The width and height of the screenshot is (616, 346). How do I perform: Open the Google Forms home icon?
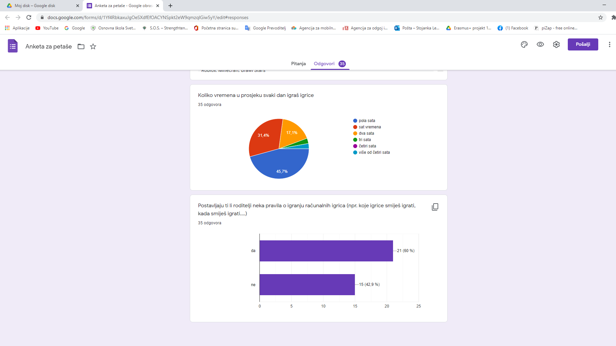(x=13, y=46)
